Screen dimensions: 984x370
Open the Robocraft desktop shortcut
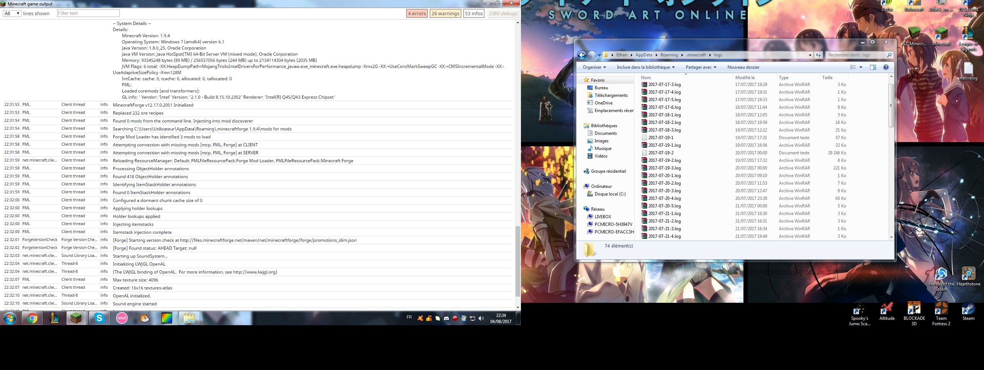tap(914, 6)
